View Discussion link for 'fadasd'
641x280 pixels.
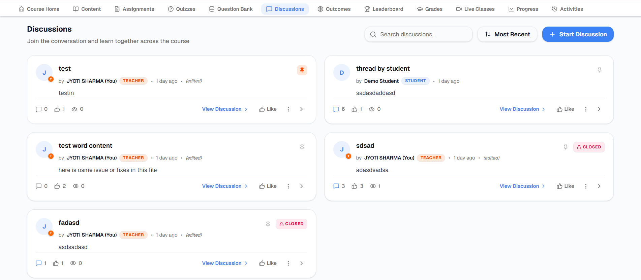pos(225,263)
